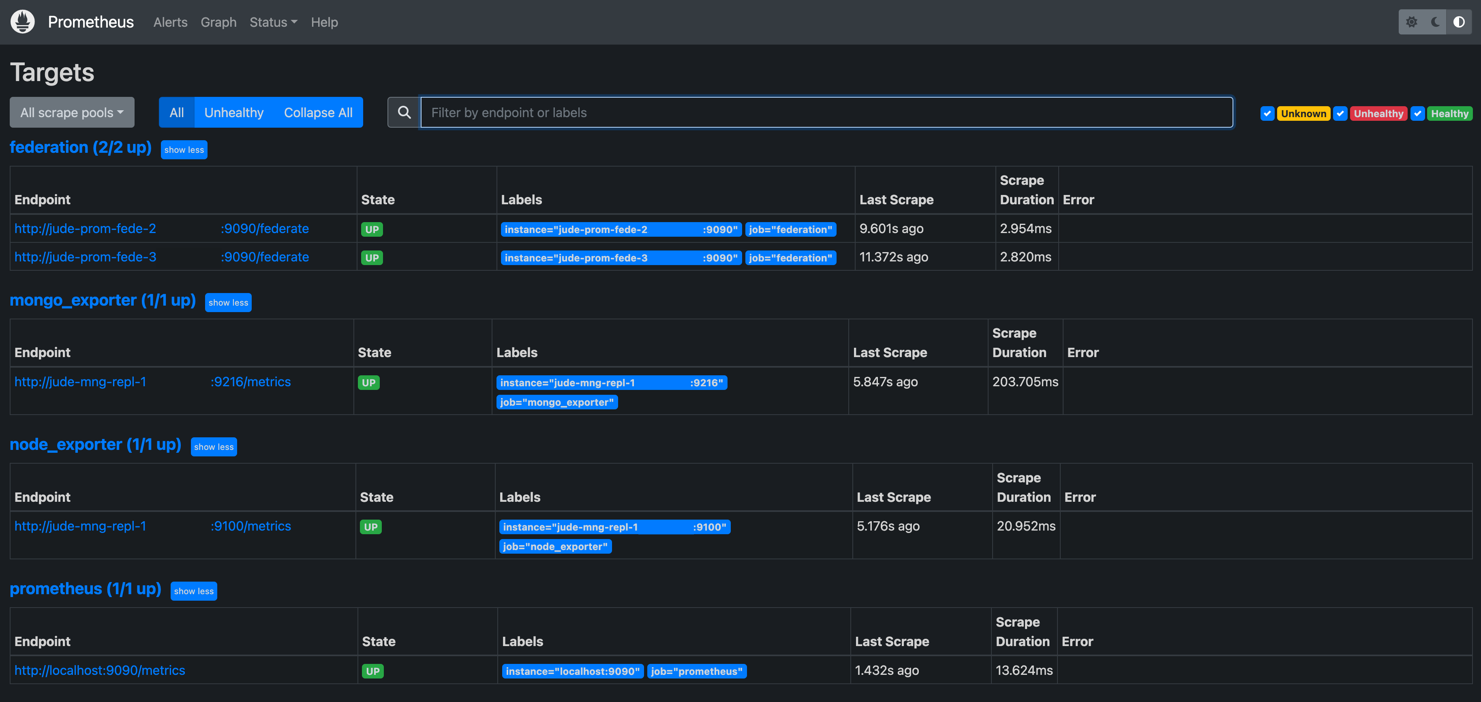
Task: Show only Unhealthy targets
Action: 233,112
